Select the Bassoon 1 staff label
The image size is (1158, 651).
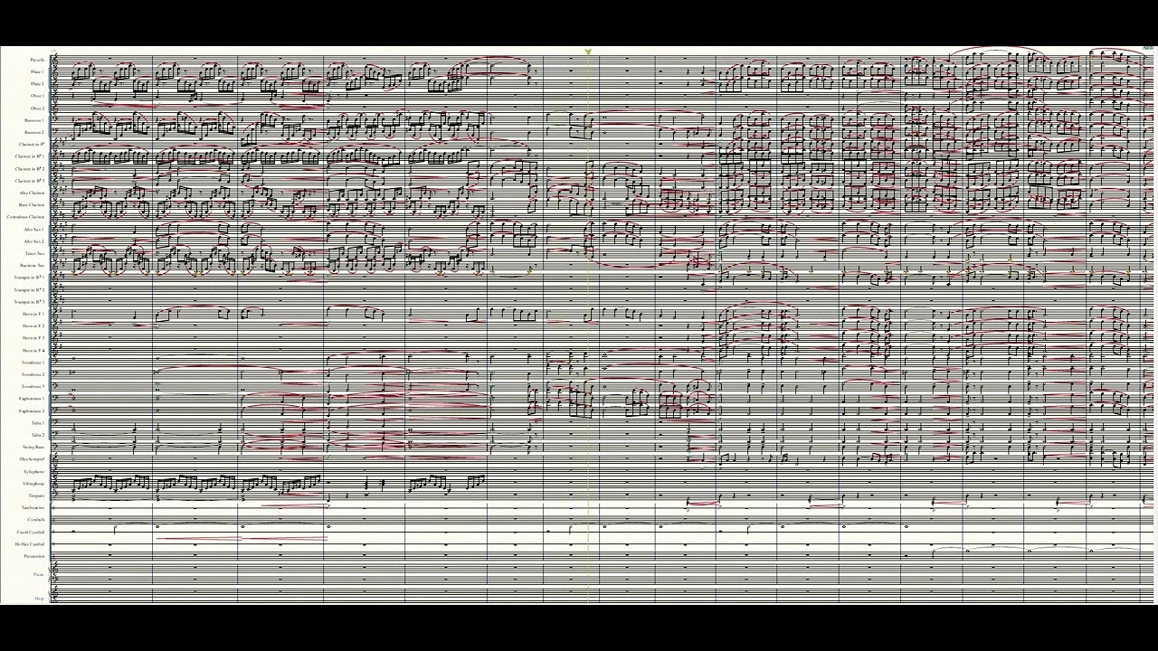pyautogui.click(x=34, y=120)
